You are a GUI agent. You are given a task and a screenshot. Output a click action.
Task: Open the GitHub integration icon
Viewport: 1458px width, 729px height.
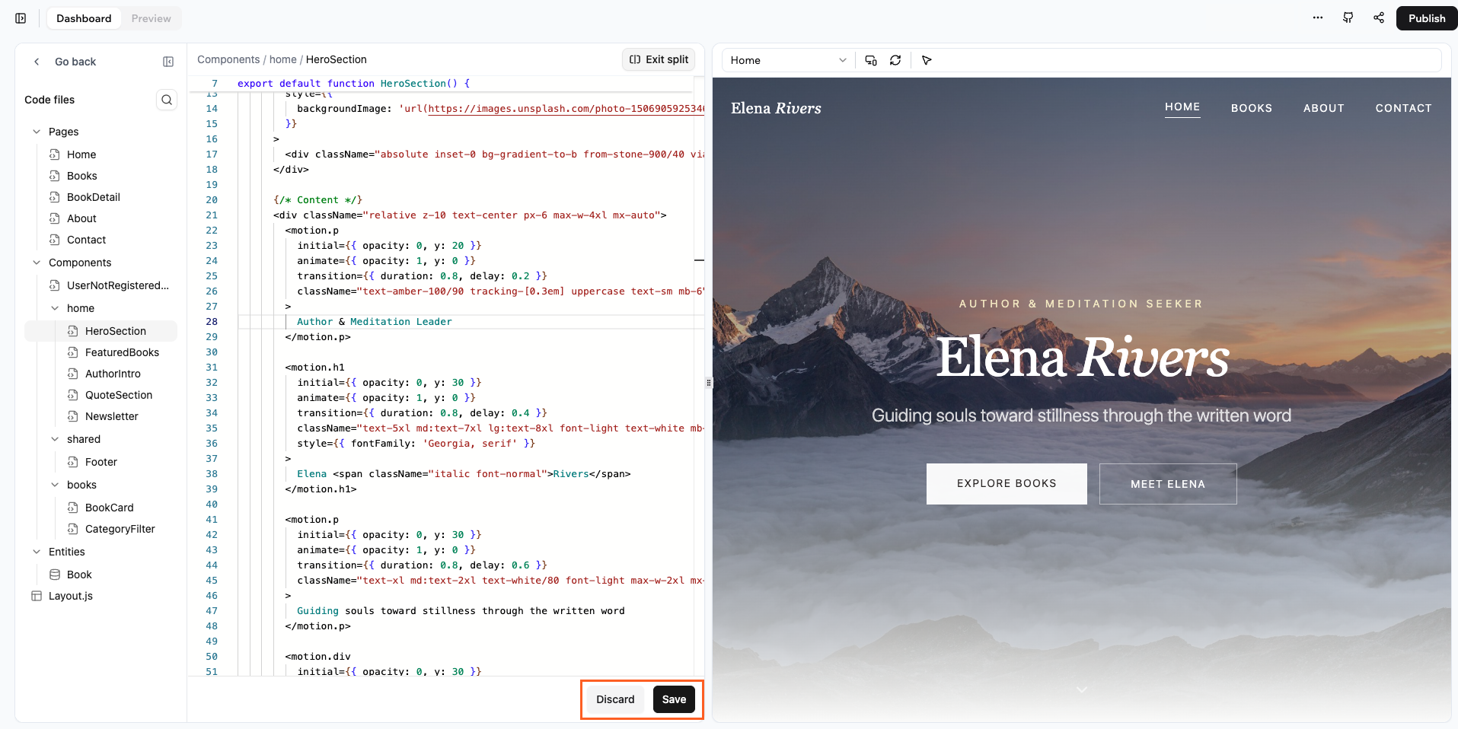(x=1348, y=18)
